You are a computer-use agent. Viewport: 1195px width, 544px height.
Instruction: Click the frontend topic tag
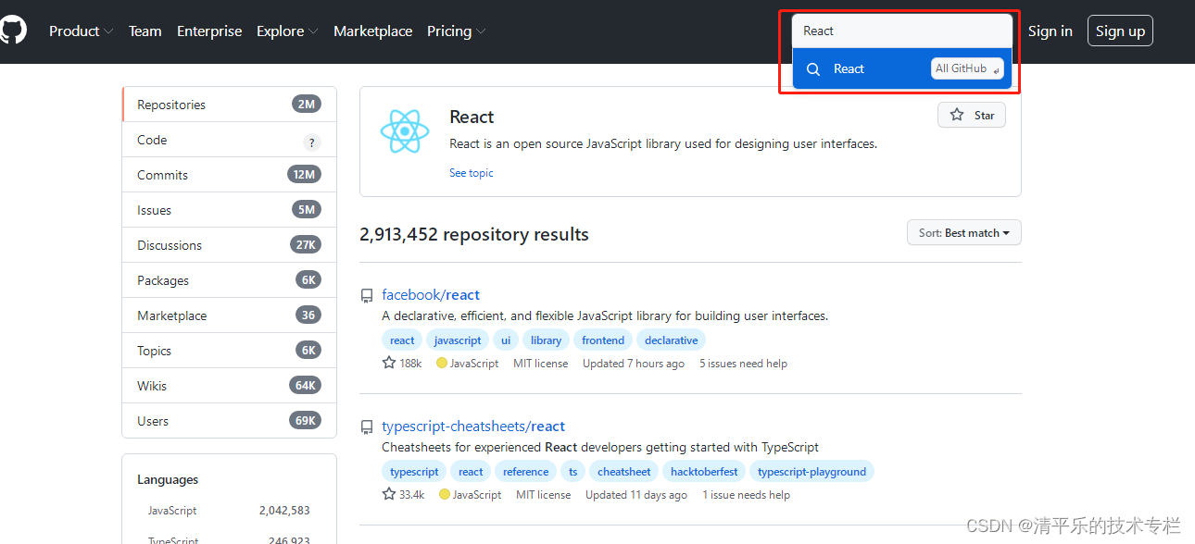pos(603,340)
